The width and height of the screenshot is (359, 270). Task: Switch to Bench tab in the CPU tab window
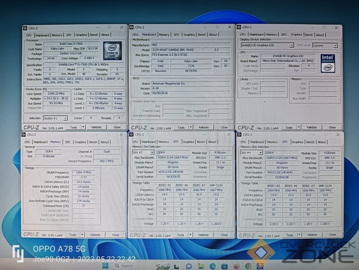click(94, 35)
